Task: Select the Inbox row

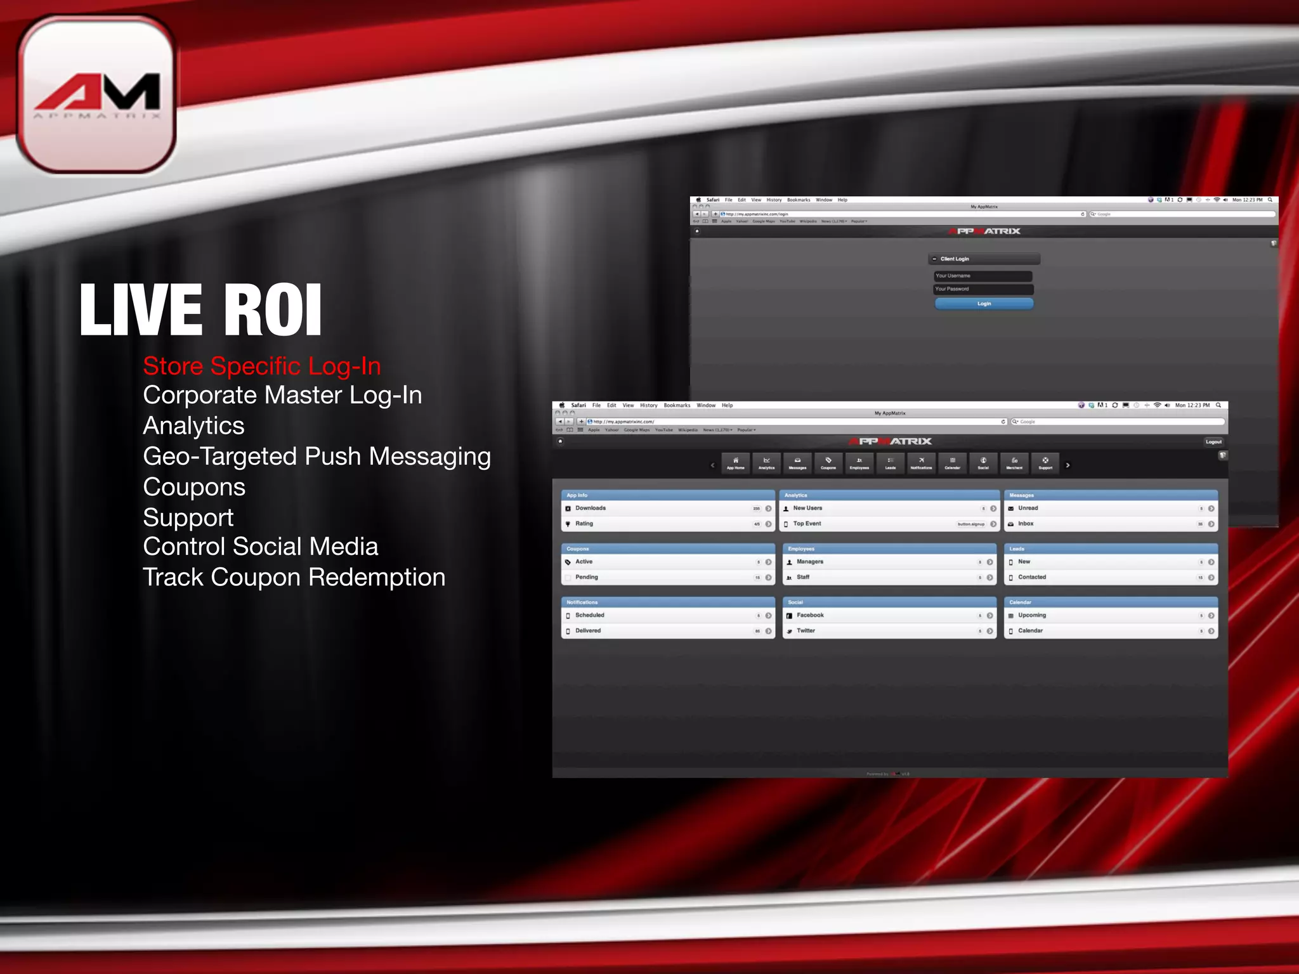Action: (x=1111, y=524)
